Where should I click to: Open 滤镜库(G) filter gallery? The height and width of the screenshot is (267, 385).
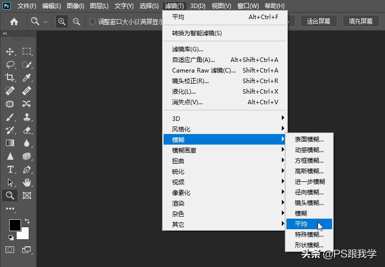tap(224, 49)
